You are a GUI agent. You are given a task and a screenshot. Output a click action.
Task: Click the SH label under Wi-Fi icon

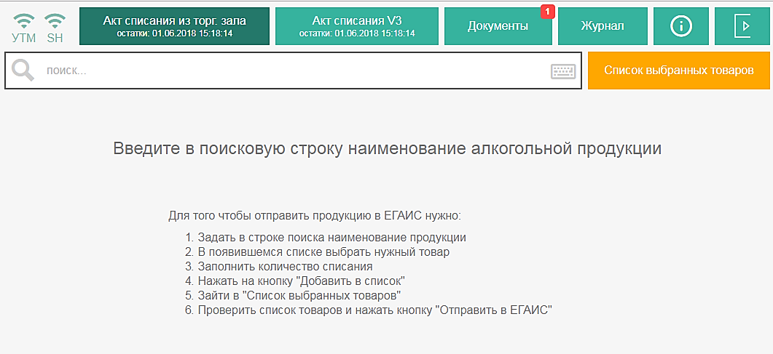pos(55,38)
